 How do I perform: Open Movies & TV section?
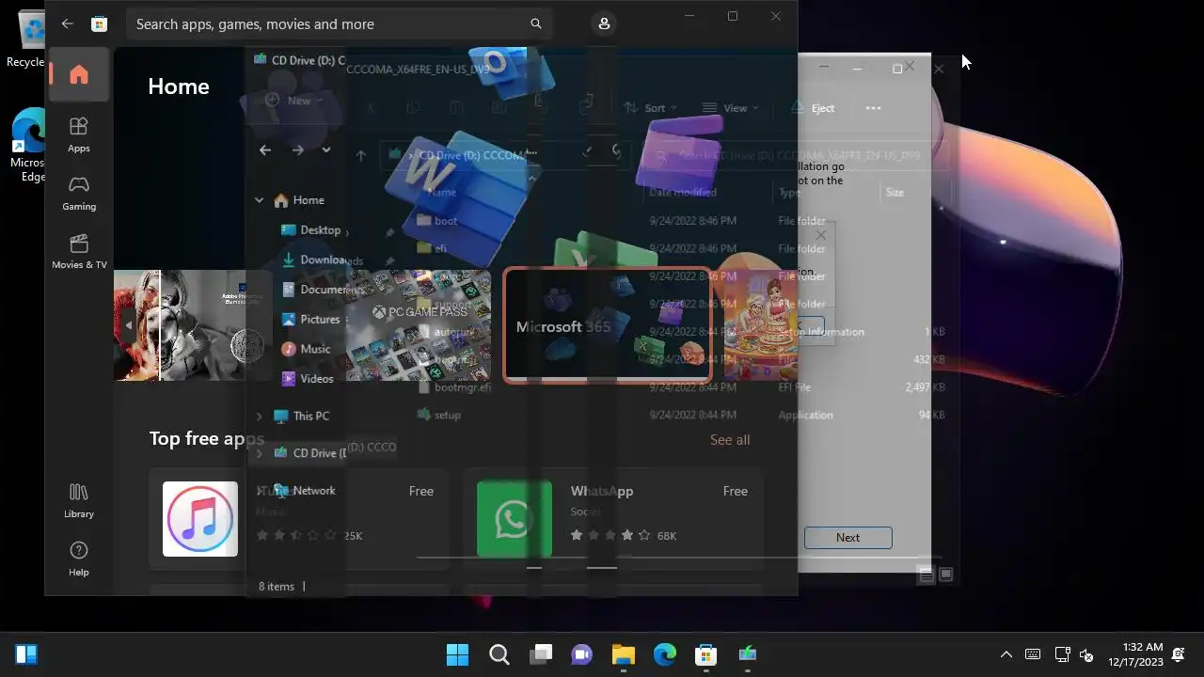[79, 250]
